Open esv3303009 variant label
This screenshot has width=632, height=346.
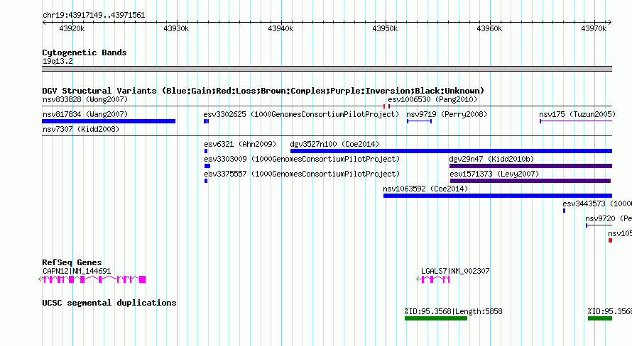tap(302, 159)
